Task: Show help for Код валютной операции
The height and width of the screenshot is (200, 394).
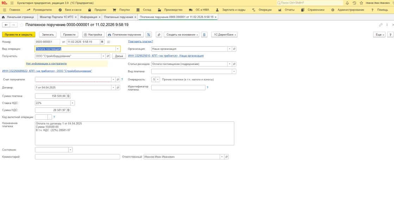Action: click(54, 117)
